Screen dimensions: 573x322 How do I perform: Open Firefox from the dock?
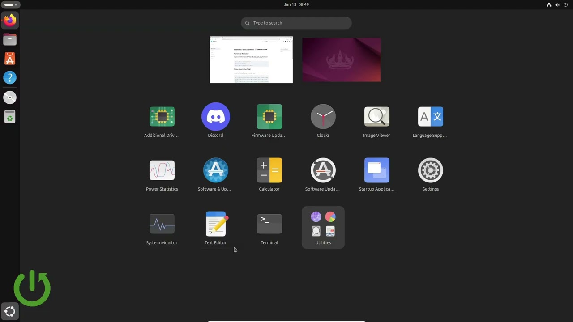tap(10, 20)
